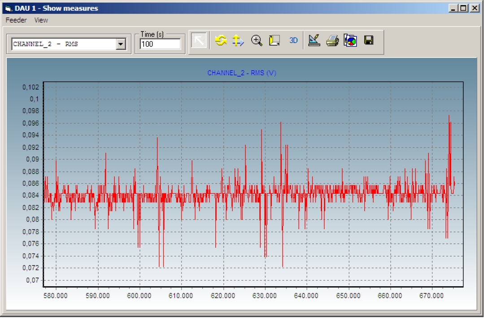Activate the move/pan arrows tool
The height and width of the screenshot is (318, 484).
[238, 40]
